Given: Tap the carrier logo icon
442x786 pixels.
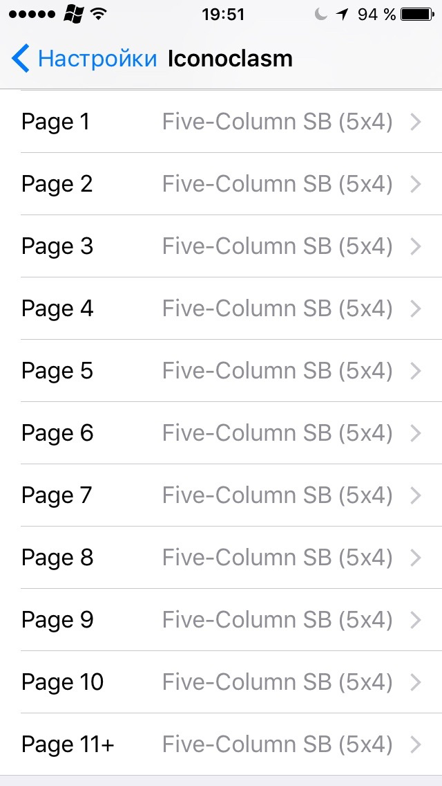Looking at the screenshot, I should point(74,14).
